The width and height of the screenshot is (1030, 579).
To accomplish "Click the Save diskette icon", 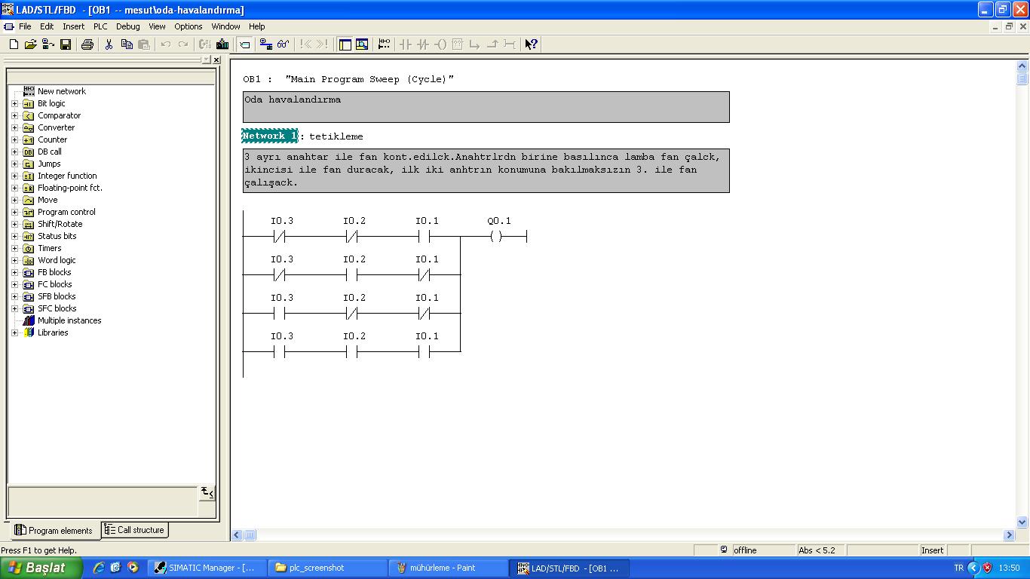I will (66, 44).
